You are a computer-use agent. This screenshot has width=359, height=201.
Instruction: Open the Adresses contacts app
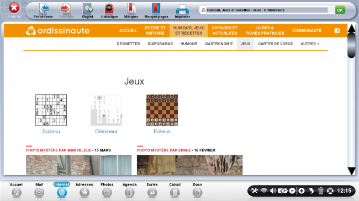click(85, 190)
